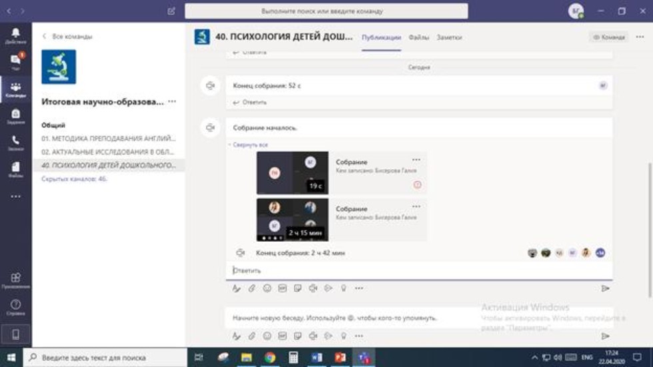653x367 pixels.
Task: Open PowerPoint from the Windows taskbar
Action: 339,358
